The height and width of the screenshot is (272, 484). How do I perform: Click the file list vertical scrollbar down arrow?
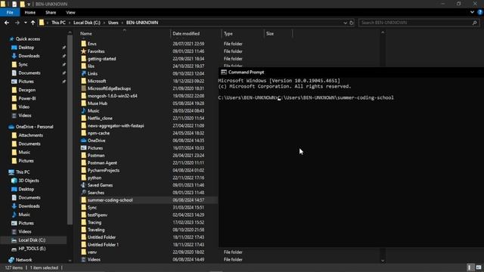point(383,261)
